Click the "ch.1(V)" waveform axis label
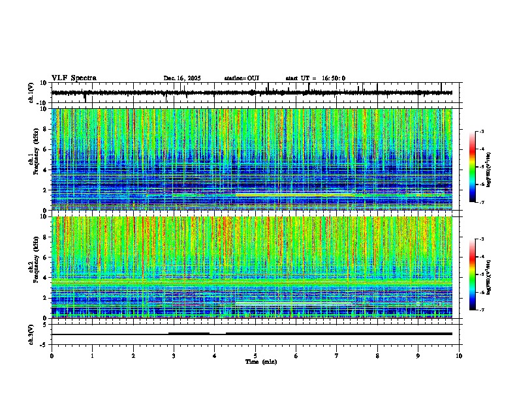Viewport: 517px width, 399px height. 31,93
